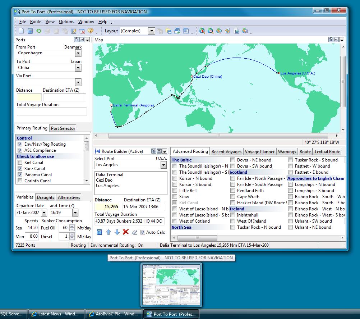Open the Recent Voyages tab
The image size is (360, 319).
[226, 152]
